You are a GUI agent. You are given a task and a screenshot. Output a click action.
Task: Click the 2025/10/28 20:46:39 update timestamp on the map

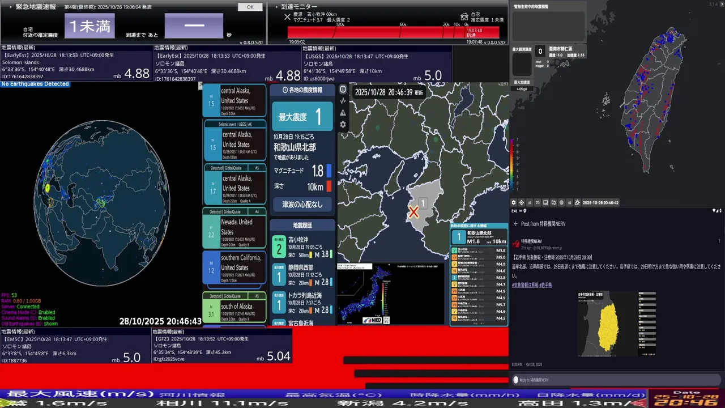(x=389, y=92)
